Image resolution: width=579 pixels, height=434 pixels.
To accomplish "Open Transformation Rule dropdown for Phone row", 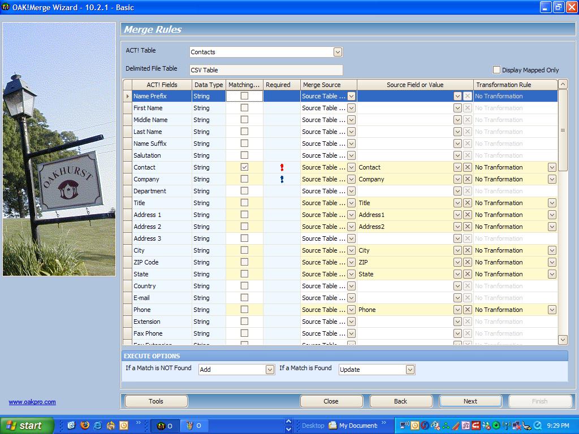I will pos(552,310).
